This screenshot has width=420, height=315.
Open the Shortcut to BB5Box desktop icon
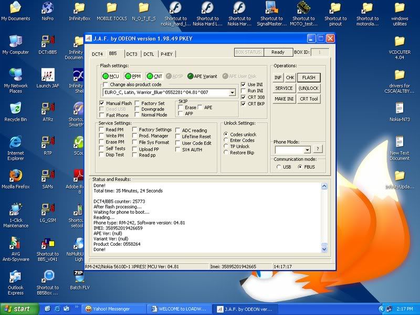(x=48, y=282)
